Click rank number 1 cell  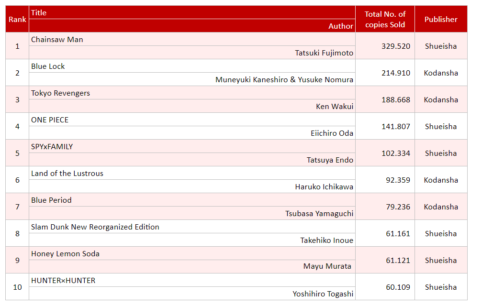[17, 46]
